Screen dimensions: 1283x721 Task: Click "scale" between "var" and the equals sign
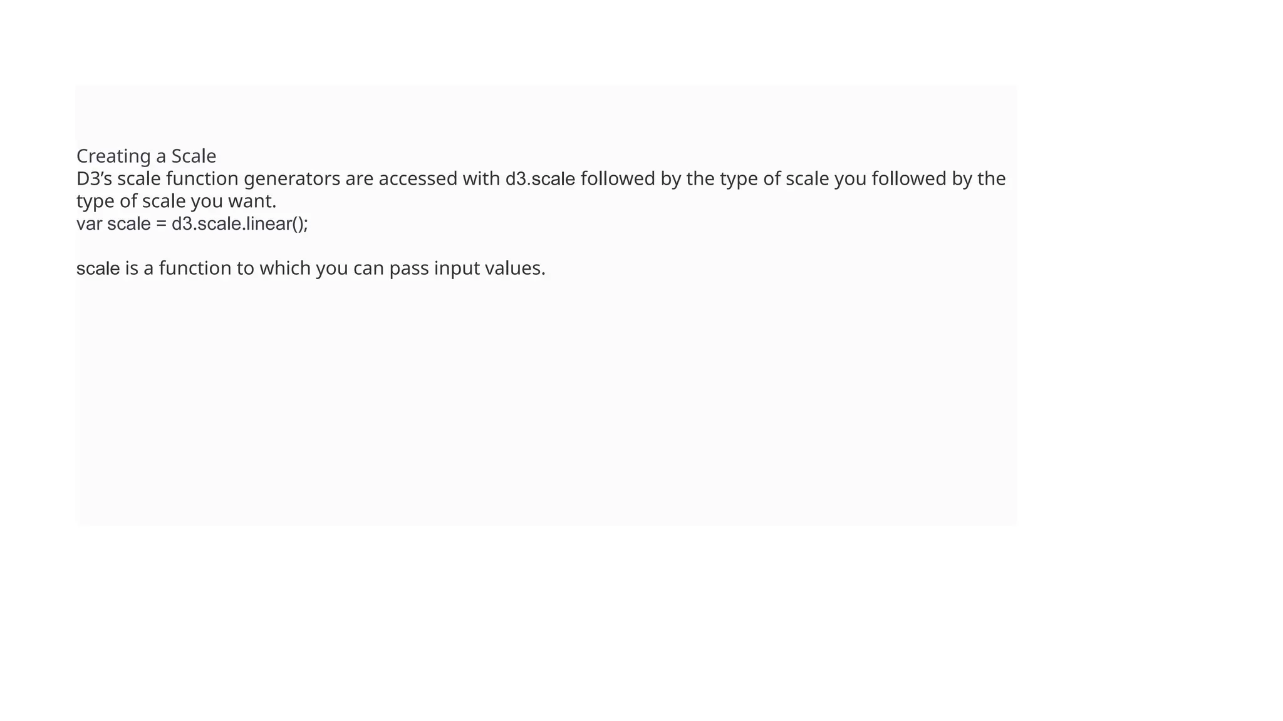click(129, 224)
